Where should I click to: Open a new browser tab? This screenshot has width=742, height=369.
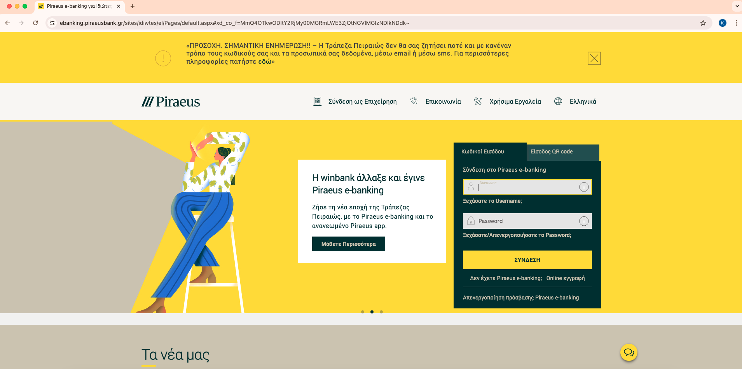tap(133, 6)
